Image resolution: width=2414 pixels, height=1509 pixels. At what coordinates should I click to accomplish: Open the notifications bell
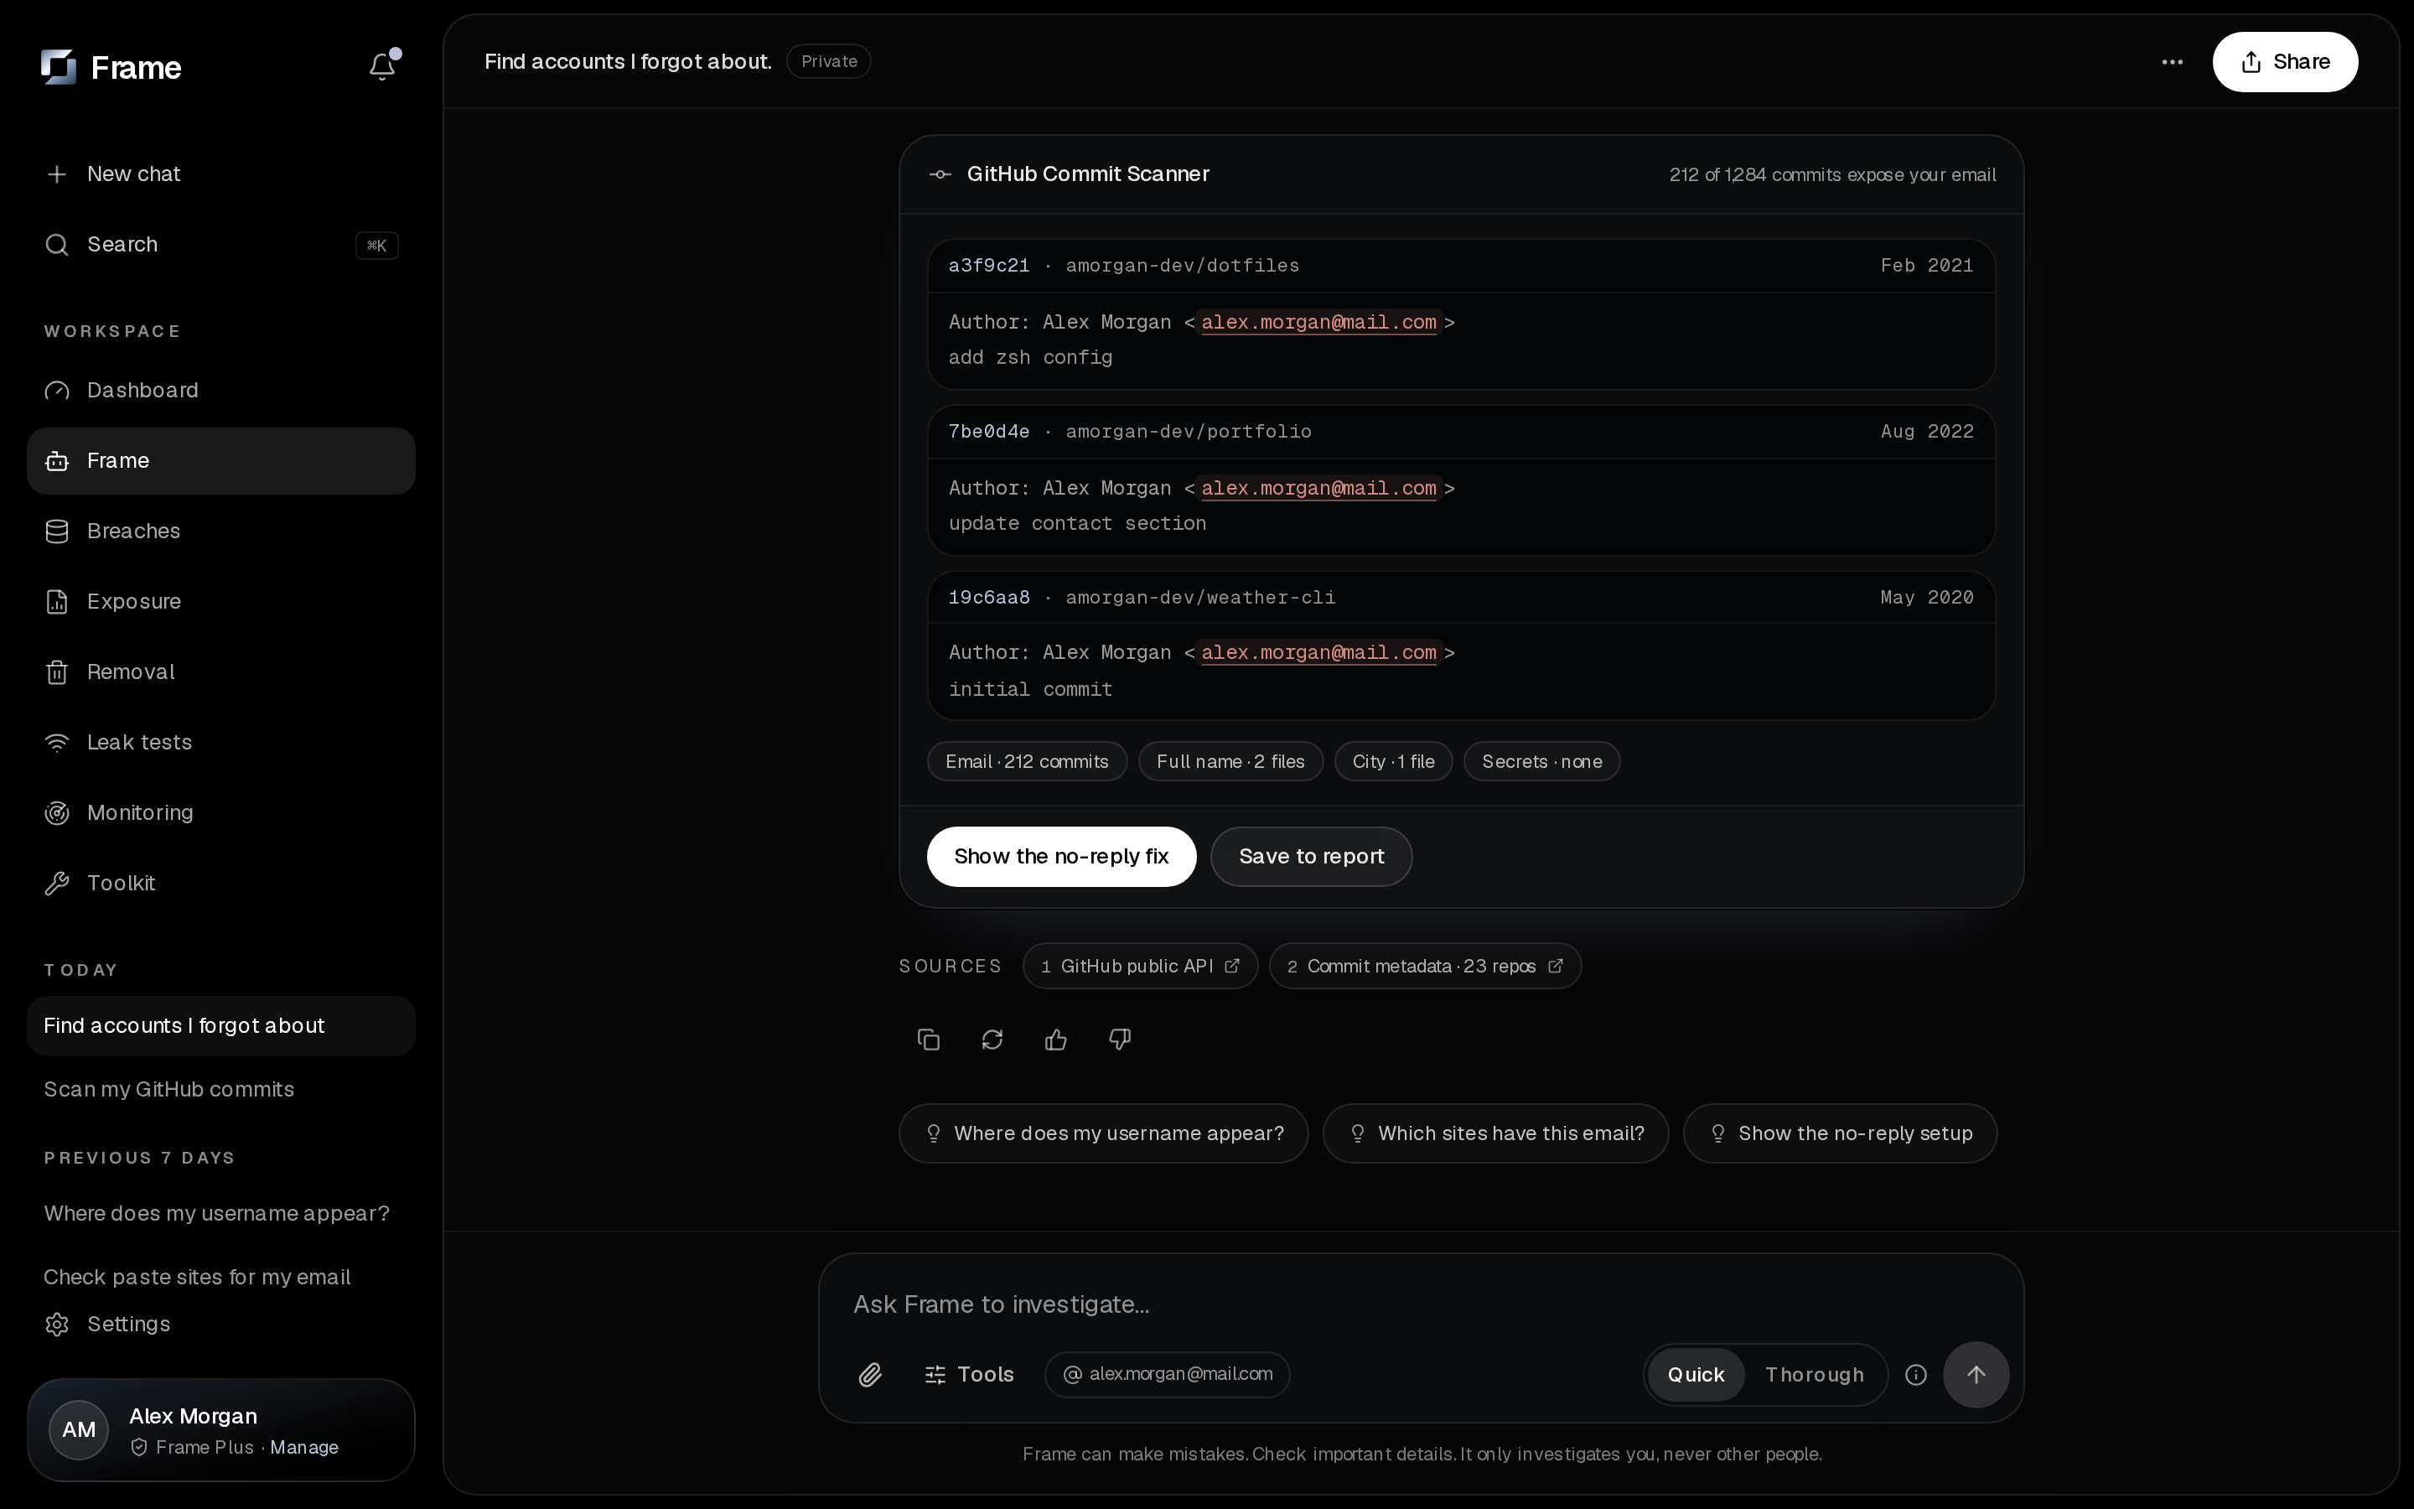[382, 66]
